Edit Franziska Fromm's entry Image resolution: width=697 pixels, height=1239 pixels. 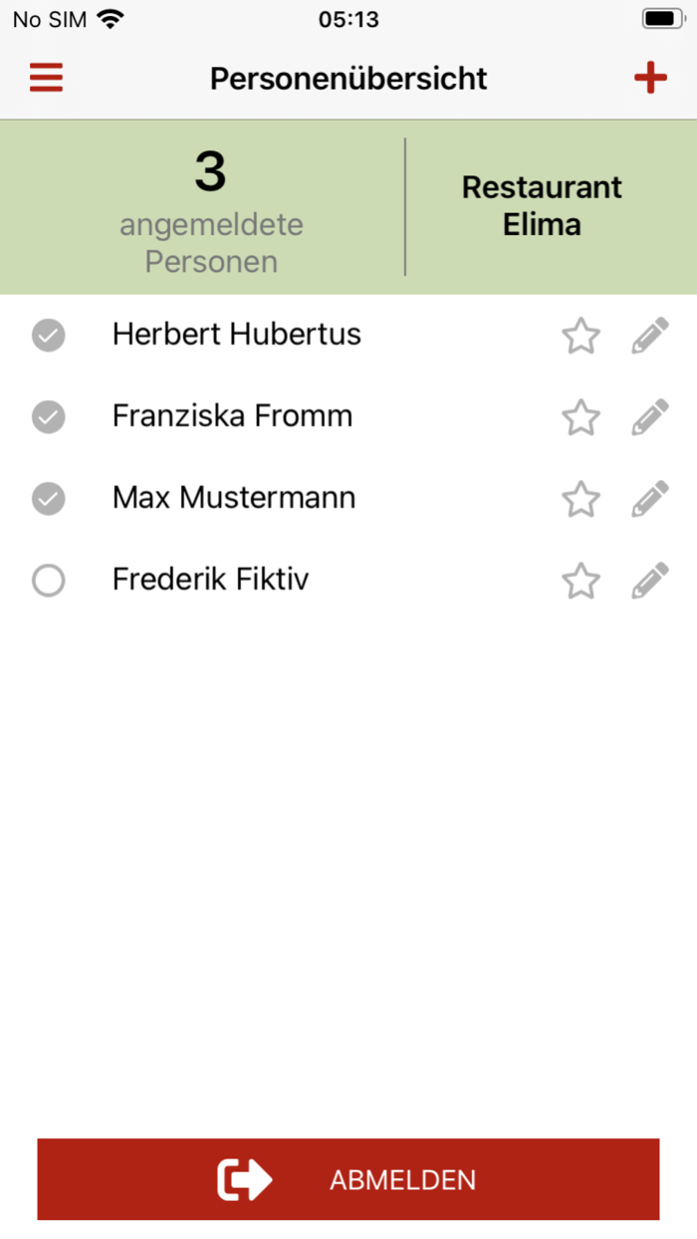click(x=649, y=417)
